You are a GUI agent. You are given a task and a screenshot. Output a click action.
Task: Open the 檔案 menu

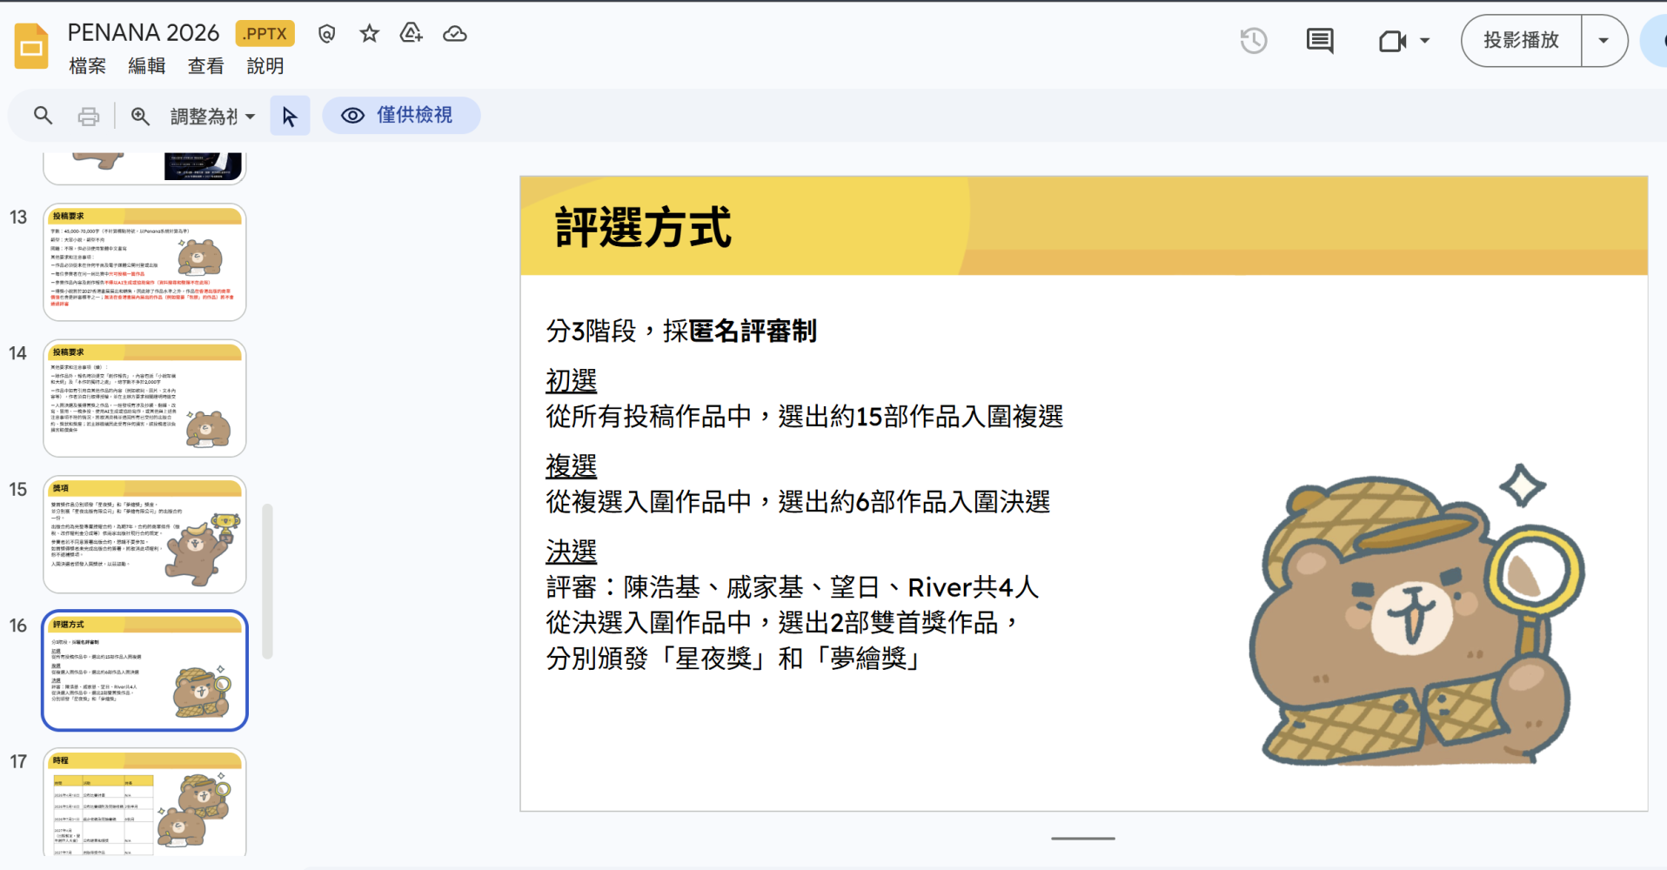pyautogui.click(x=87, y=66)
